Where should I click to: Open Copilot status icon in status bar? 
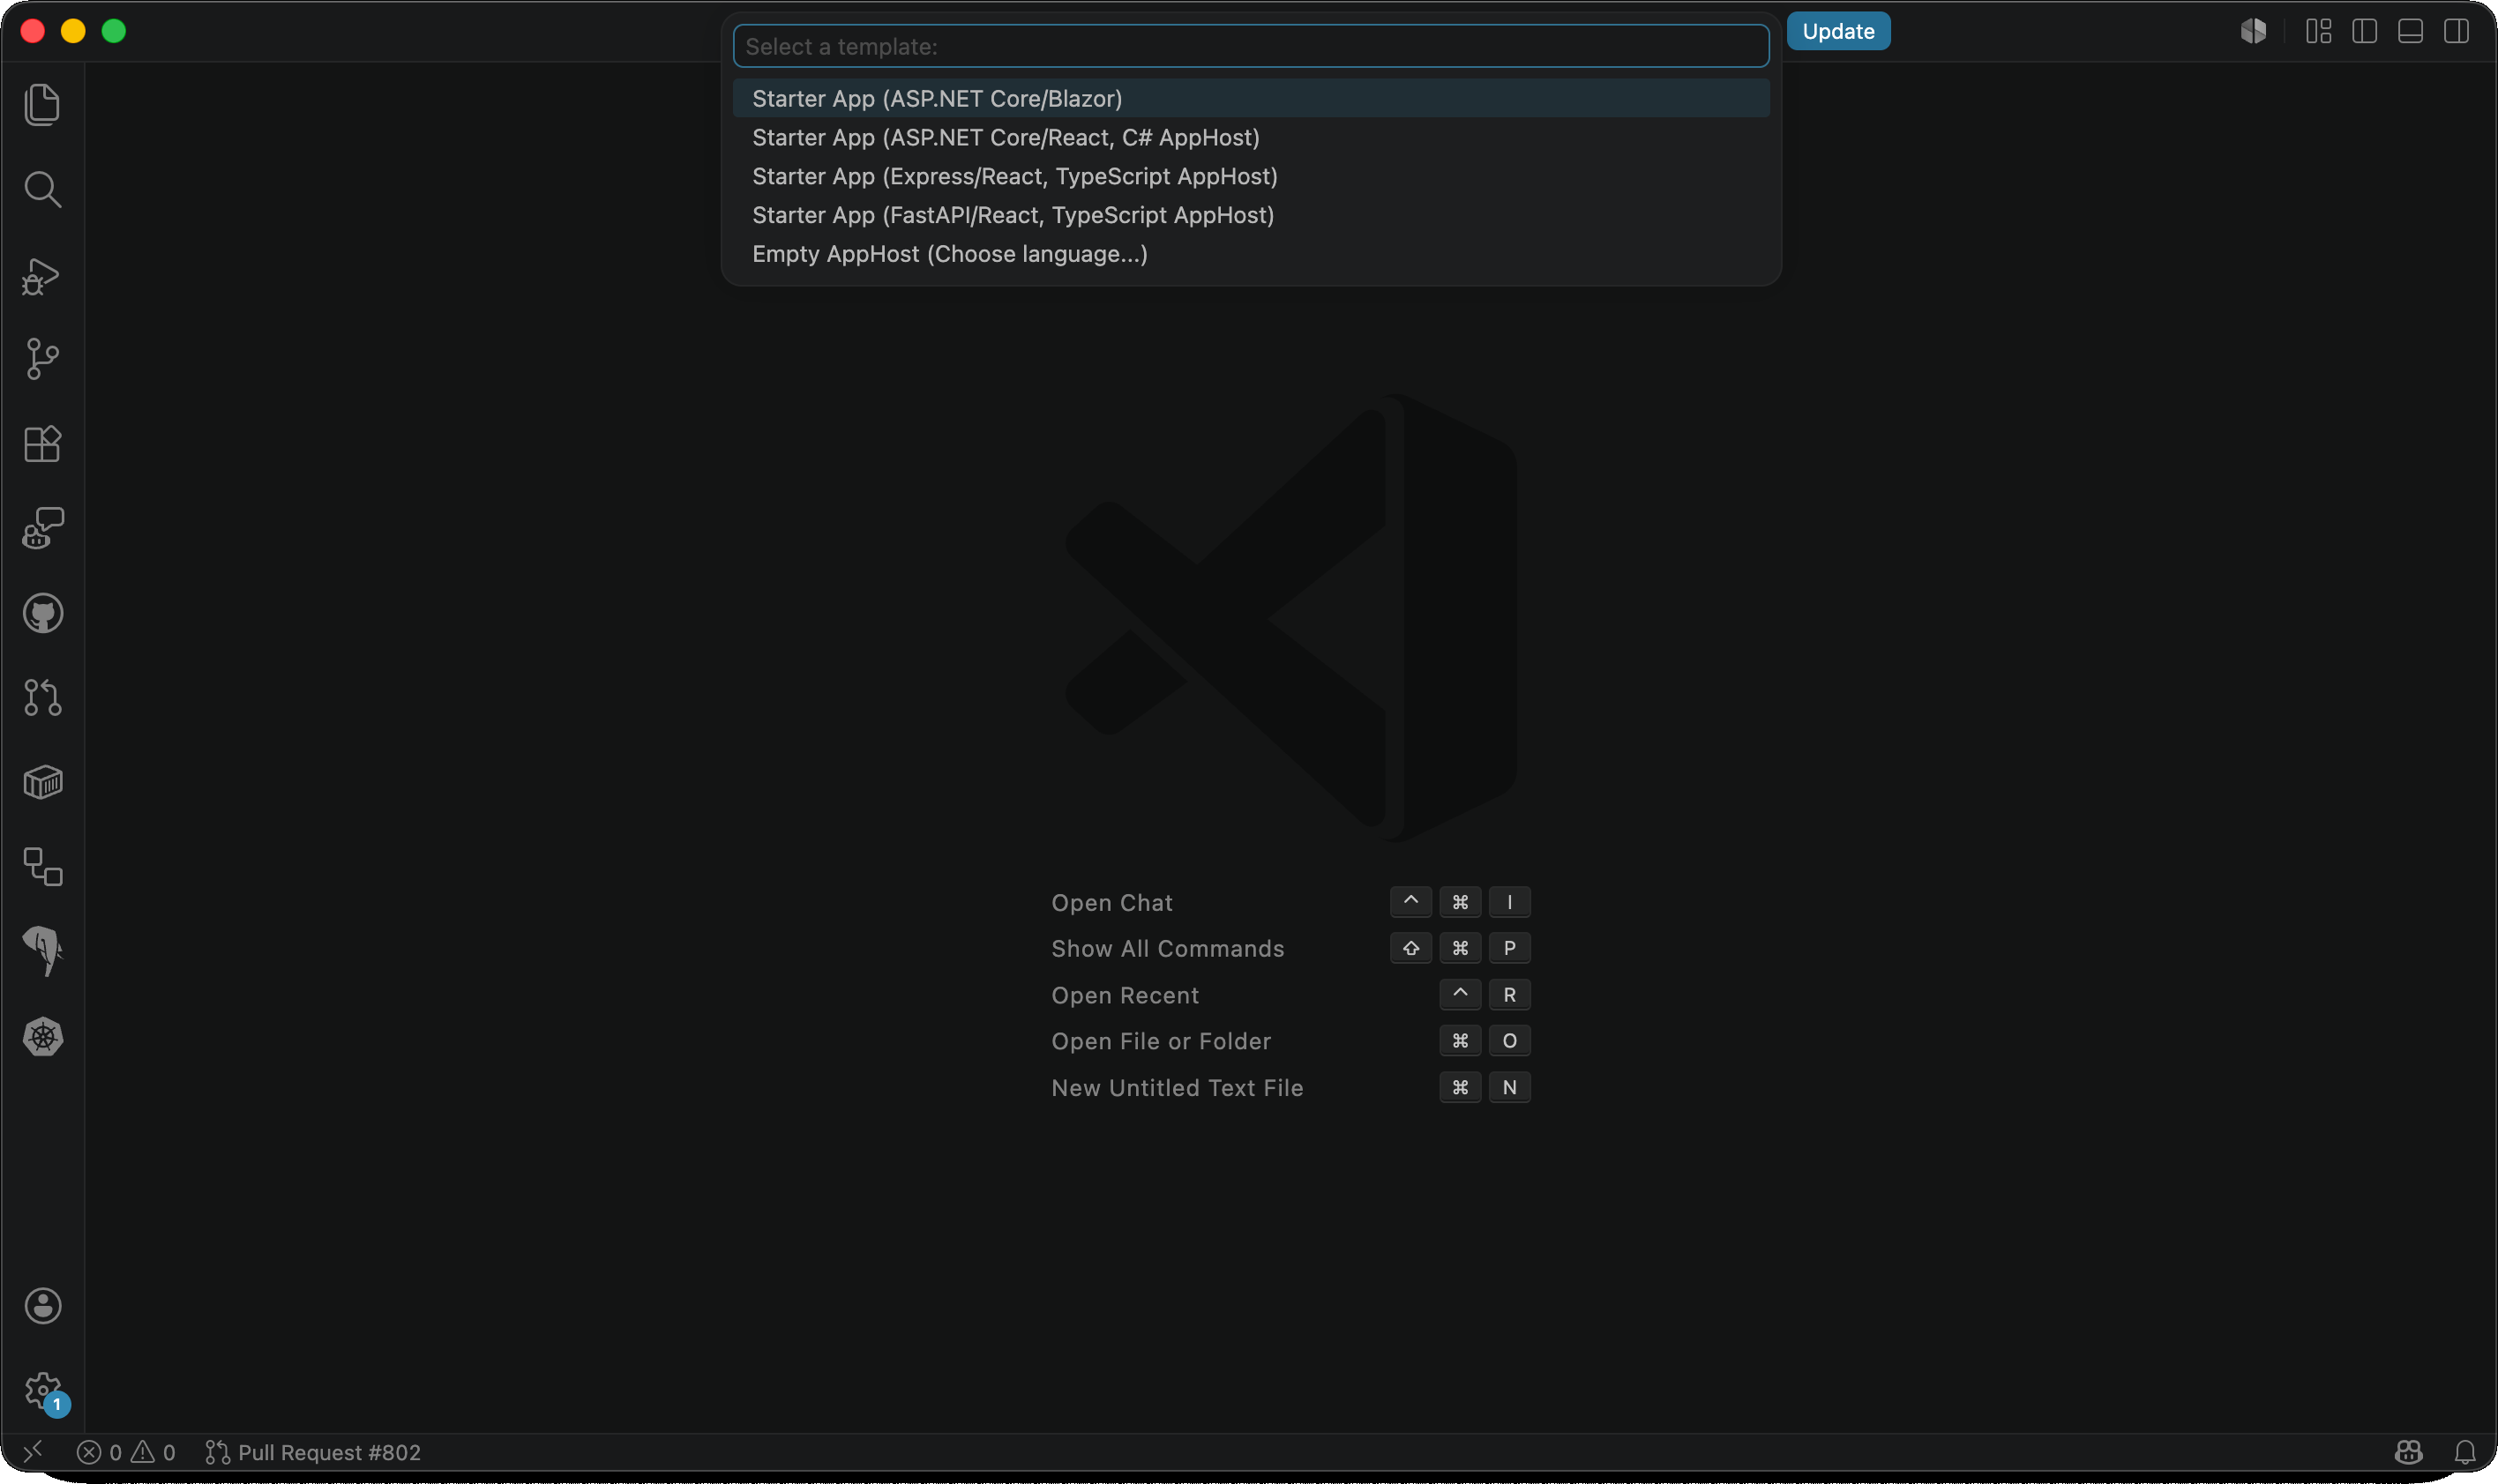click(2408, 1452)
